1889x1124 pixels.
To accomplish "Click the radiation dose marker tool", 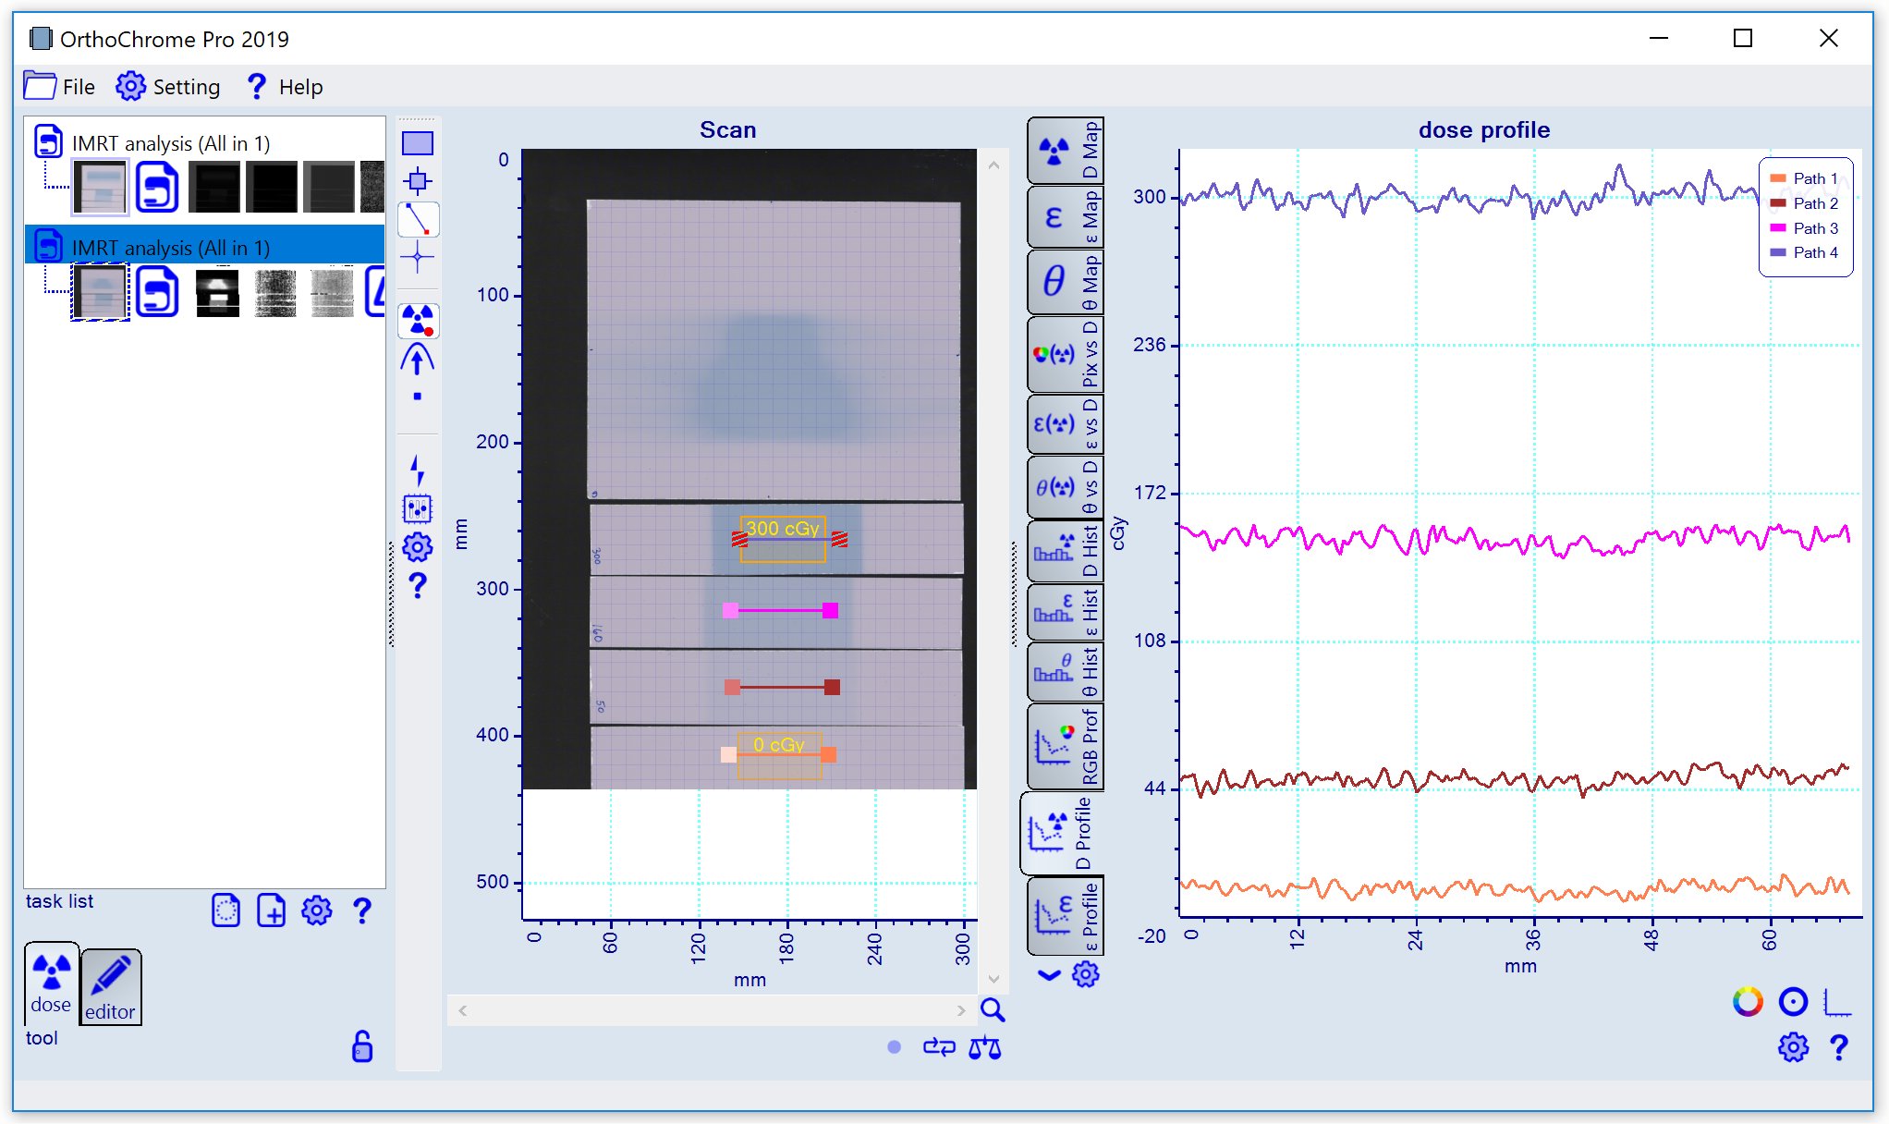I will (x=418, y=321).
